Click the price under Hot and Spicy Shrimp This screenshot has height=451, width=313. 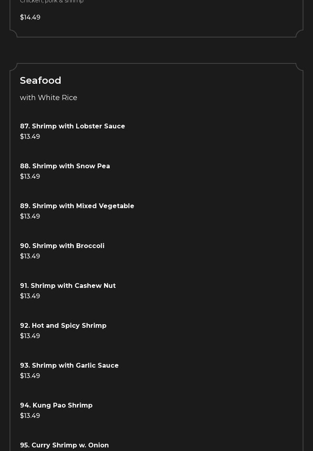(x=30, y=336)
